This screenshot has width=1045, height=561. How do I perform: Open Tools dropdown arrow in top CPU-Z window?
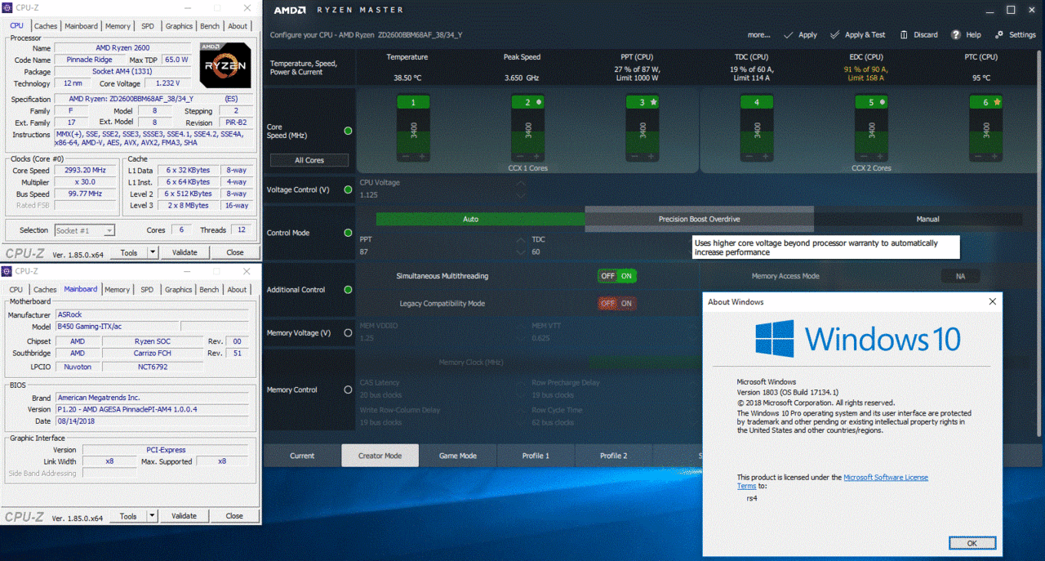click(x=151, y=252)
